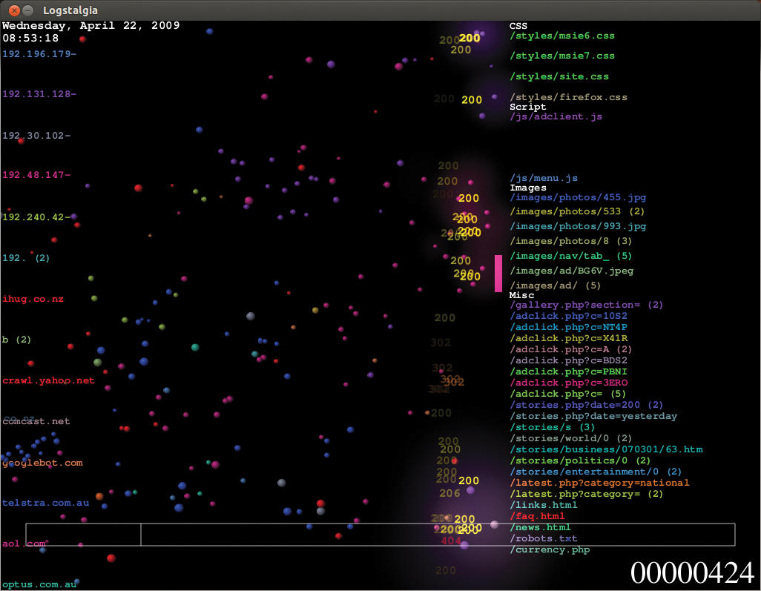The height and width of the screenshot is (591, 761).
Task: Click the Misc section heading
Action: tap(521, 295)
